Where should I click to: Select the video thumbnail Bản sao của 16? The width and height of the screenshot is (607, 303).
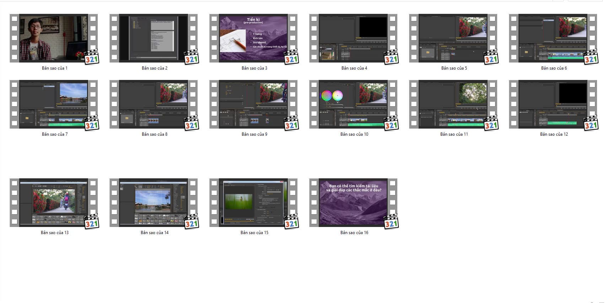pyautogui.click(x=353, y=203)
